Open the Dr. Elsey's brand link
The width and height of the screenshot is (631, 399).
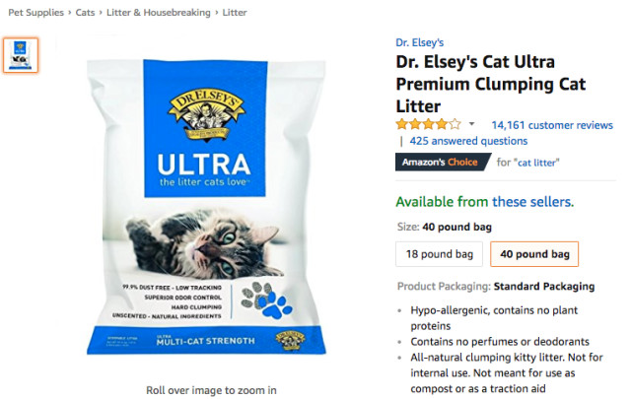[419, 42]
